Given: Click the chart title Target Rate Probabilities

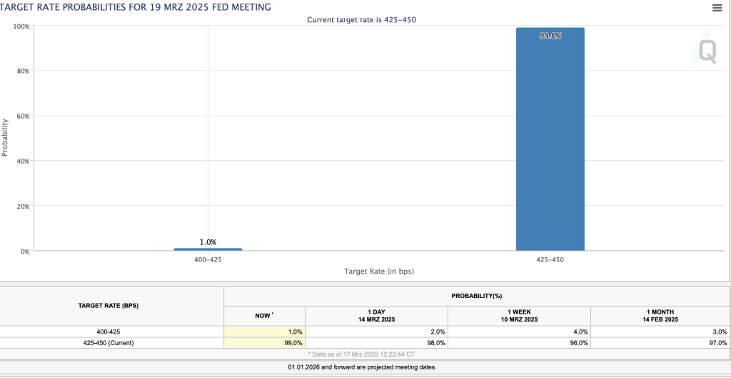Looking at the screenshot, I should 136,7.
